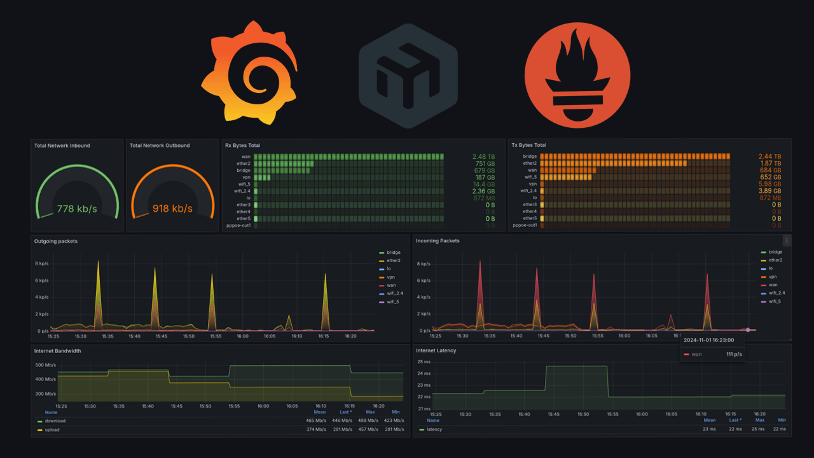
Task: Click the Grafana spiral logo
Action: point(251,73)
